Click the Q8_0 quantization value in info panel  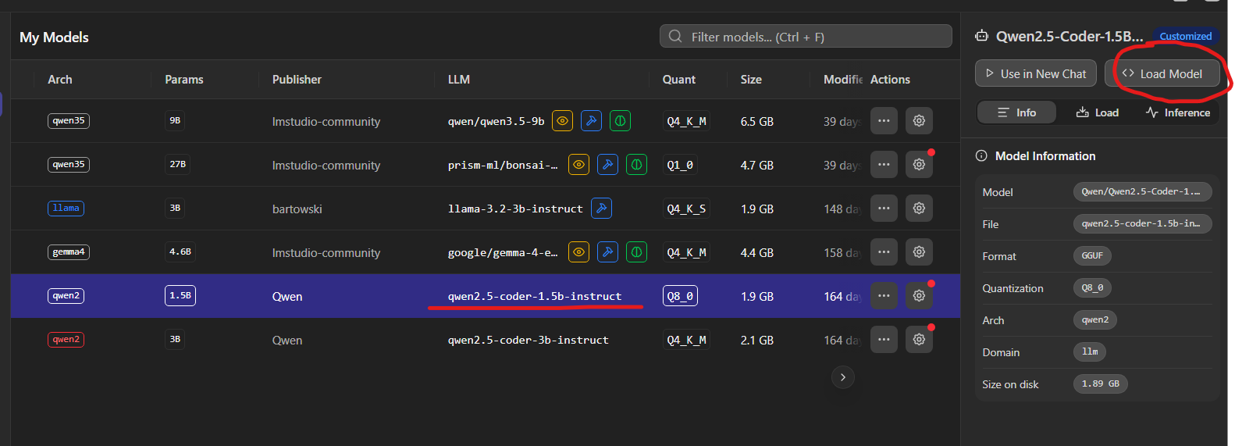(1092, 288)
